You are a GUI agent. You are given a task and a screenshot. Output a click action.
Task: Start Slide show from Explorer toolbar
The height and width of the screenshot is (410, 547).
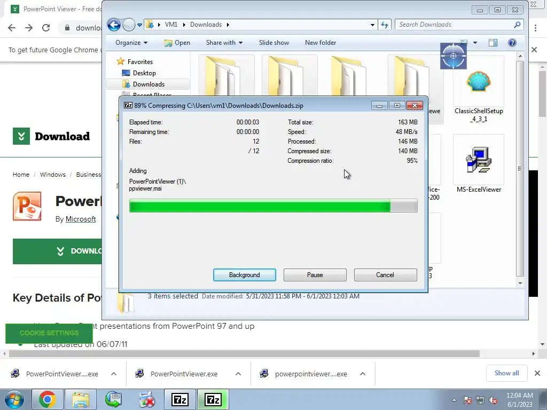click(274, 43)
